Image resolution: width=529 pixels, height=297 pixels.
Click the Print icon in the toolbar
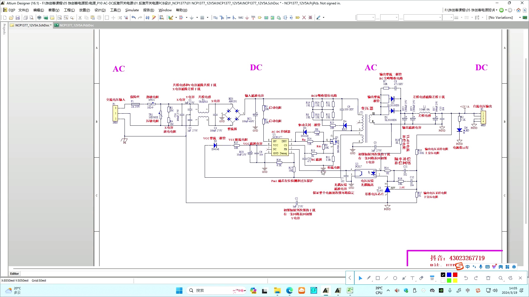(25, 18)
